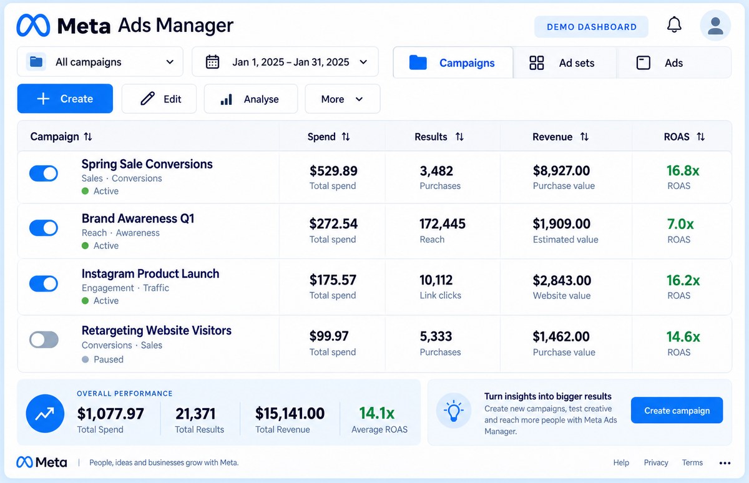The width and height of the screenshot is (749, 483).
Task: Sort by Spend column arrows
Action: click(x=346, y=137)
